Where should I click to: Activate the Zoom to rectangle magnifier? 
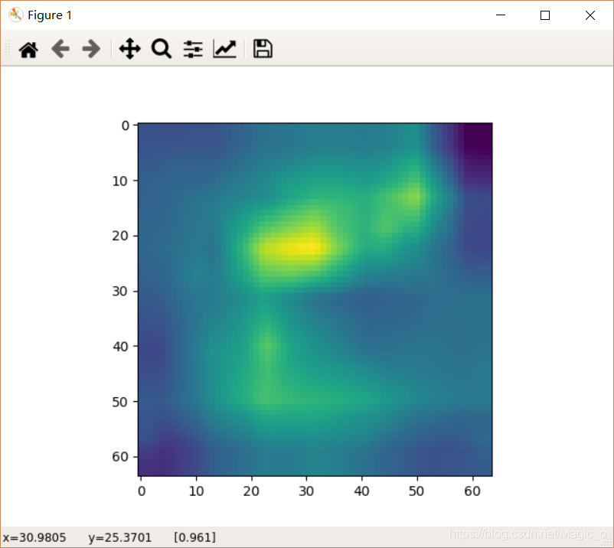click(x=162, y=49)
